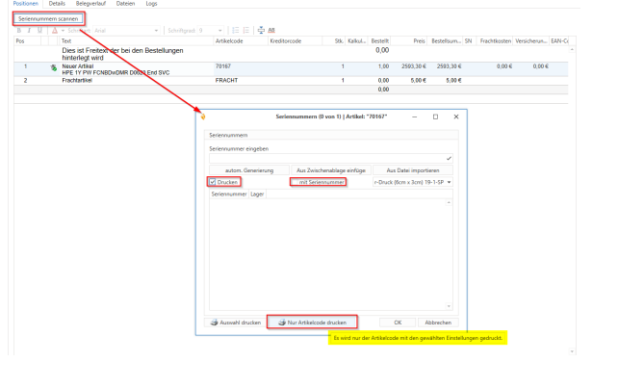Image resolution: width=644 pixels, height=388 pixels.
Task: Click the green article icon in row 1
Action: coord(53,67)
